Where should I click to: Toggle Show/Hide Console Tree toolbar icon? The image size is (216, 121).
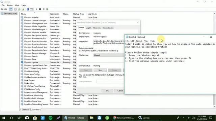[x=11, y=9]
